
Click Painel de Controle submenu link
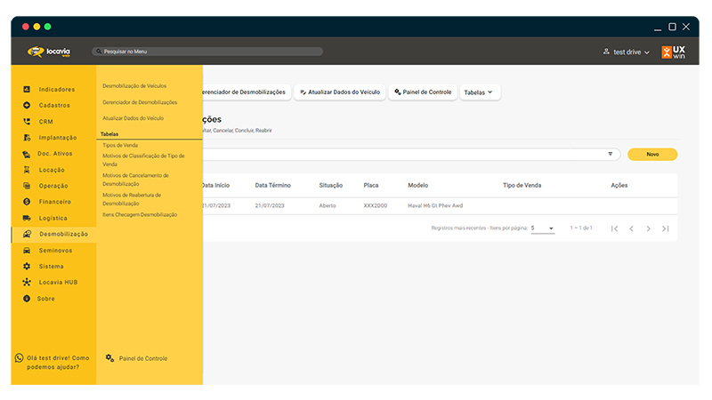point(143,358)
